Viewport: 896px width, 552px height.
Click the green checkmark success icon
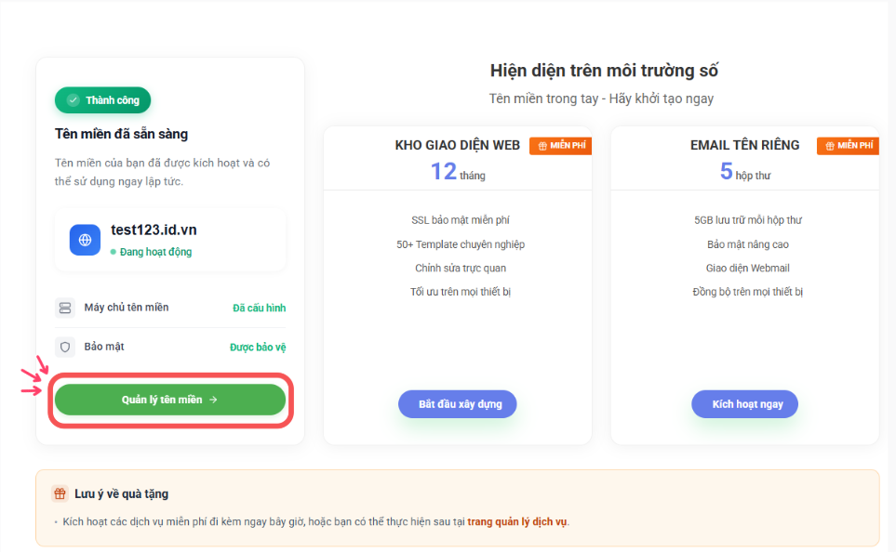click(73, 100)
